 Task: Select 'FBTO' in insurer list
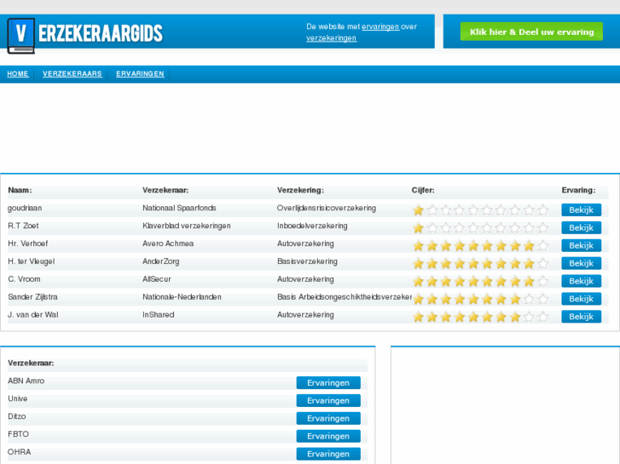(18, 434)
